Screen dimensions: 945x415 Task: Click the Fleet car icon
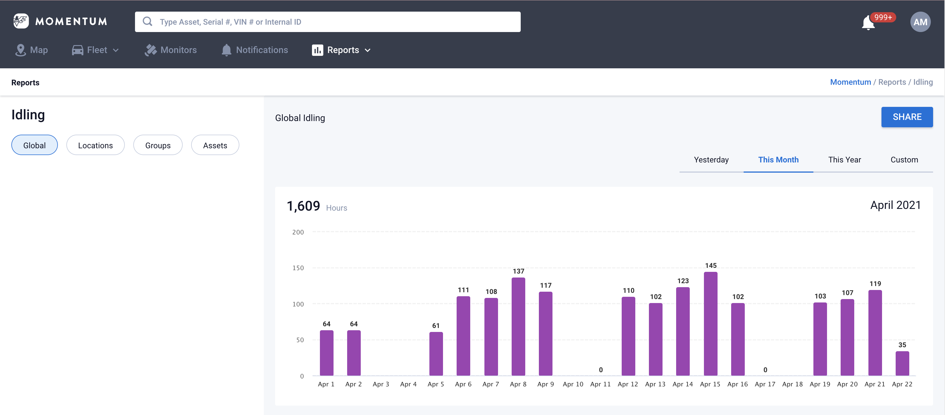[77, 50]
